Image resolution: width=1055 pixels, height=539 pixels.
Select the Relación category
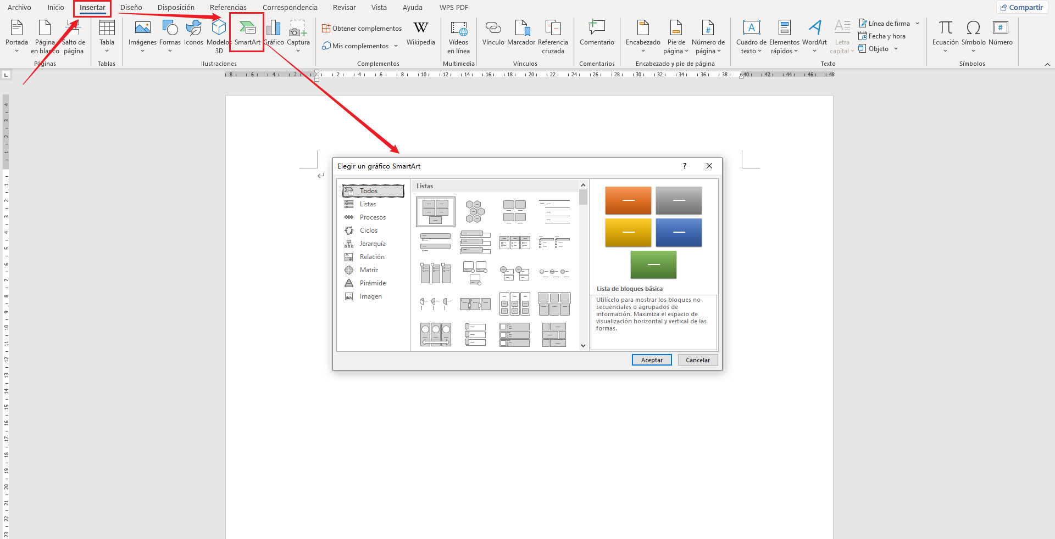[x=373, y=257]
